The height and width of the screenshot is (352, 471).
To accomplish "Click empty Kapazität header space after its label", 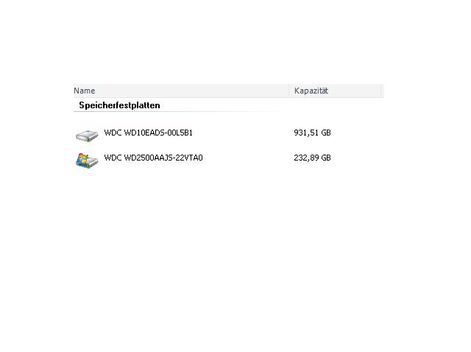I will [x=355, y=91].
